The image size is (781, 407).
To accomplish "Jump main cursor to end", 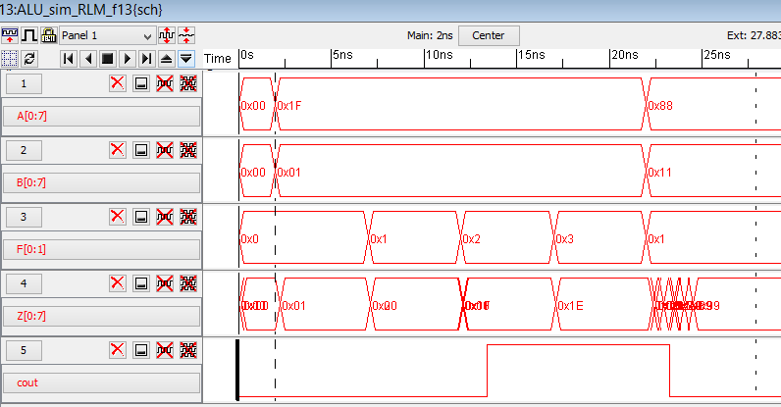I will [x=146, y=59].
